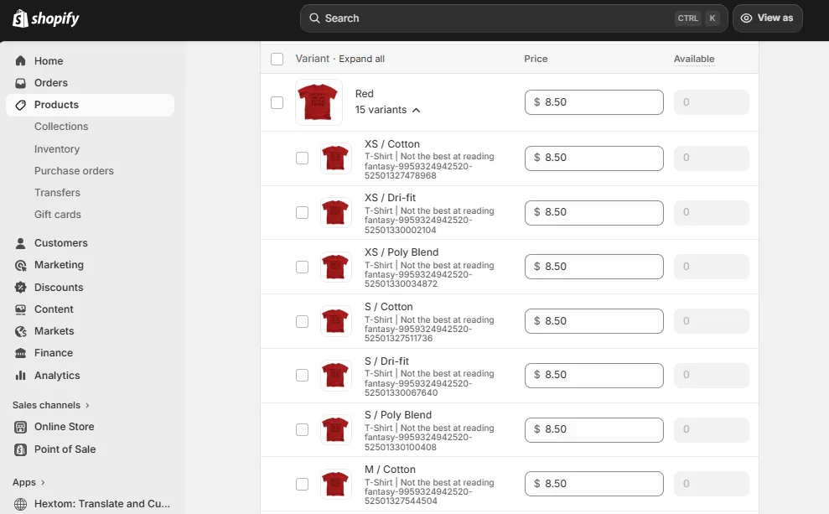The height and width of the screenshot is (514, 829).
Task: Tick the XS / Dri-fit checkbox
Action: (302, 213)
